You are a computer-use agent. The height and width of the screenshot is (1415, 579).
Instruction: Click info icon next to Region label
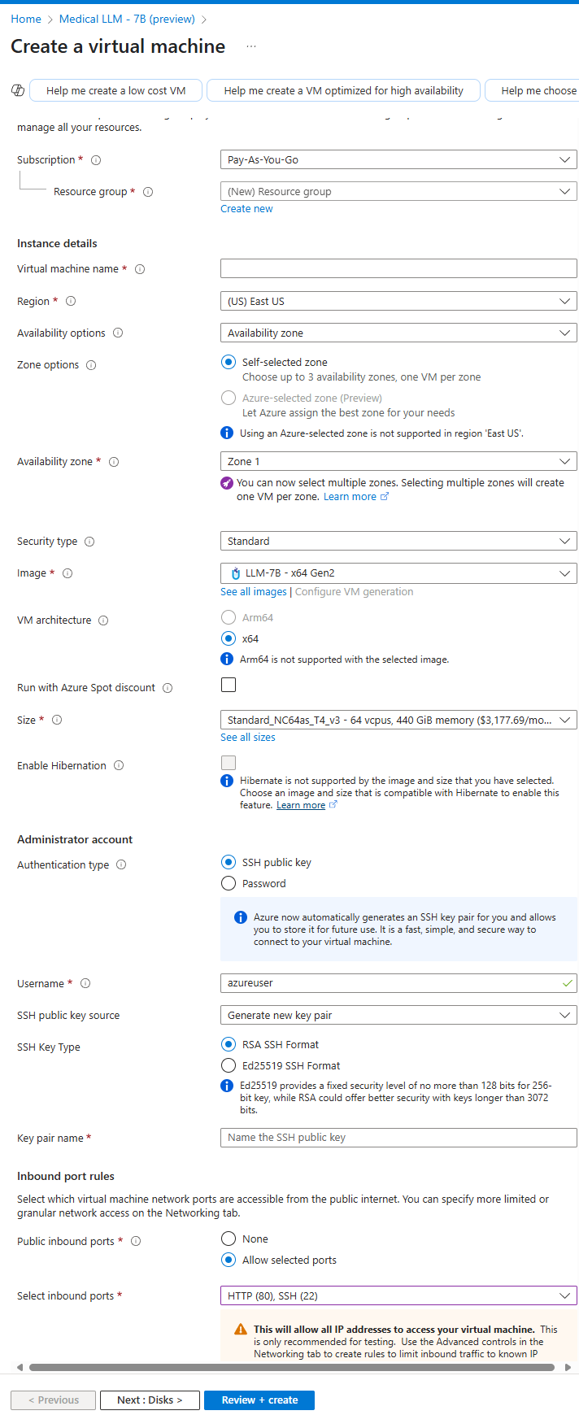71,301
